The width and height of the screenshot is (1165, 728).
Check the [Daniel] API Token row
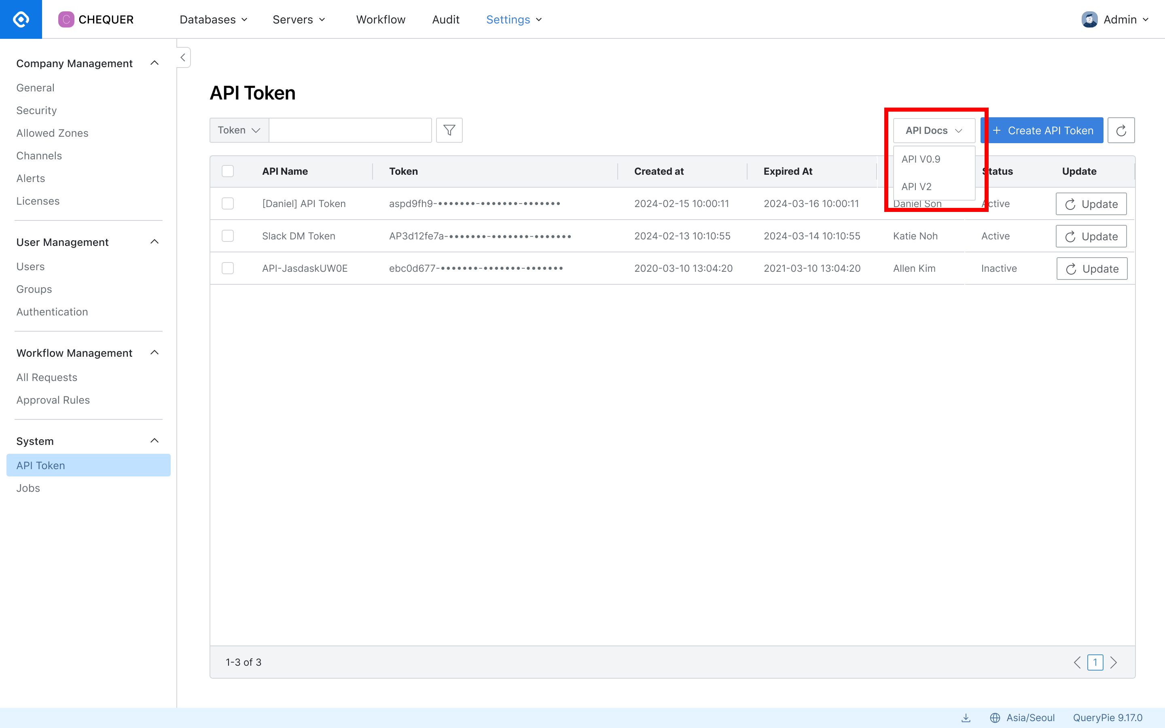[x=228, y=204]
